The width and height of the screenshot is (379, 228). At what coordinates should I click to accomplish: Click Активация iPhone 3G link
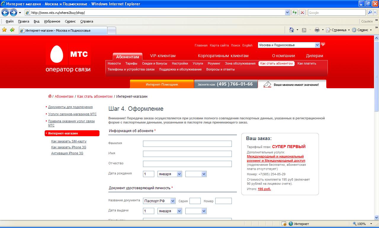tap(67, 153)
